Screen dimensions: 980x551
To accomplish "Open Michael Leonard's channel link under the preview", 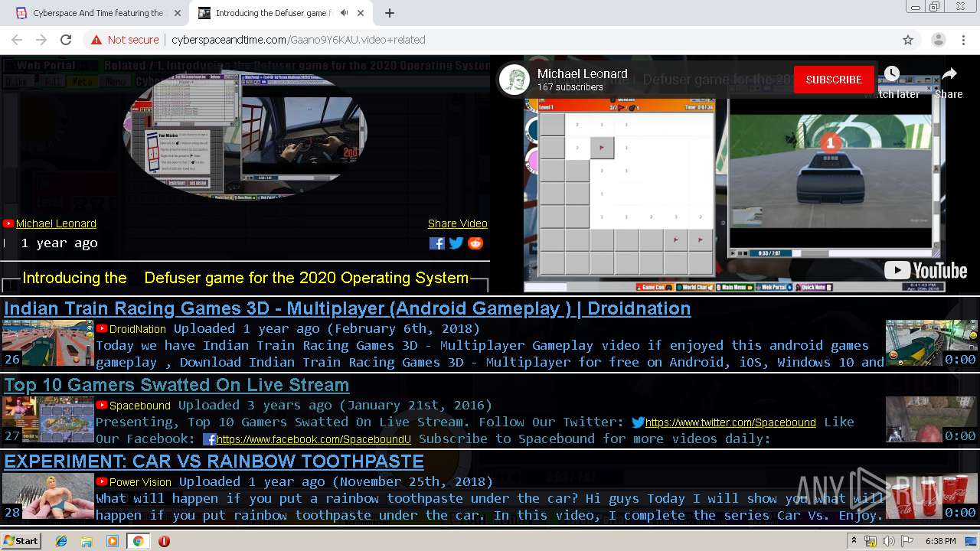I will point(56,223).
